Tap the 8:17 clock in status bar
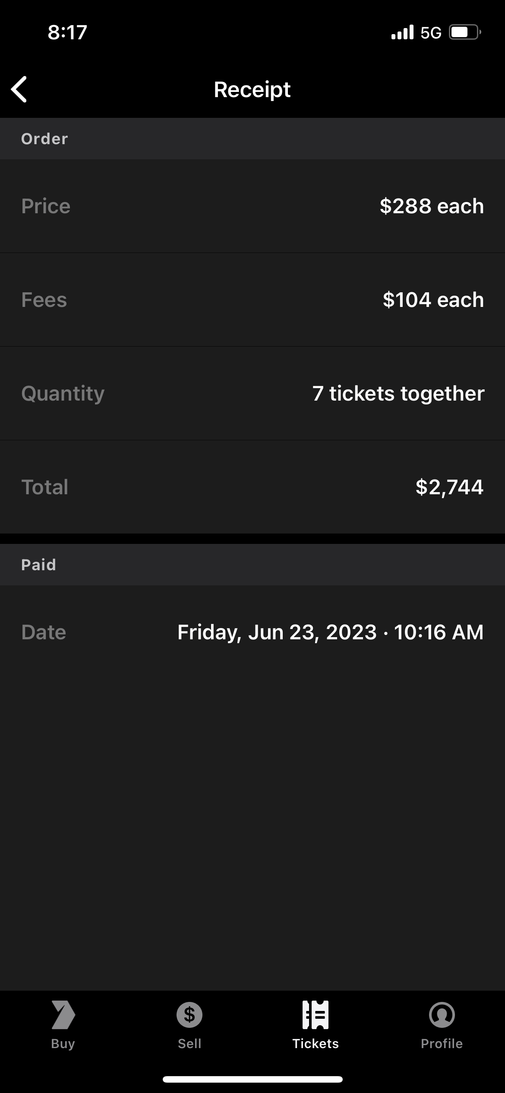The width and height of the screenshot is (505, 1093). (67, 32)
